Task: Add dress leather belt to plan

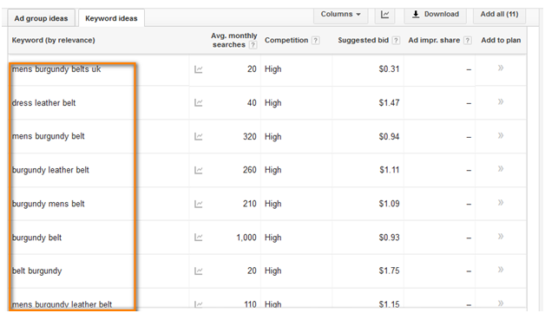Action: [501, 101]
